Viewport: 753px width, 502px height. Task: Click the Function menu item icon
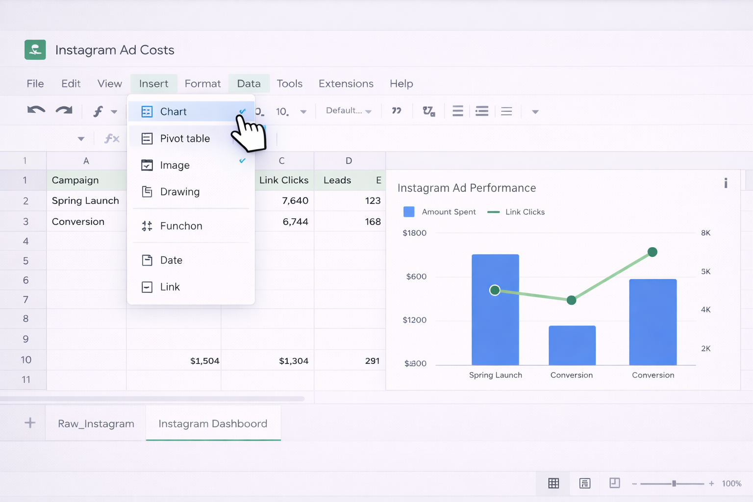click(x=147, y=226)
